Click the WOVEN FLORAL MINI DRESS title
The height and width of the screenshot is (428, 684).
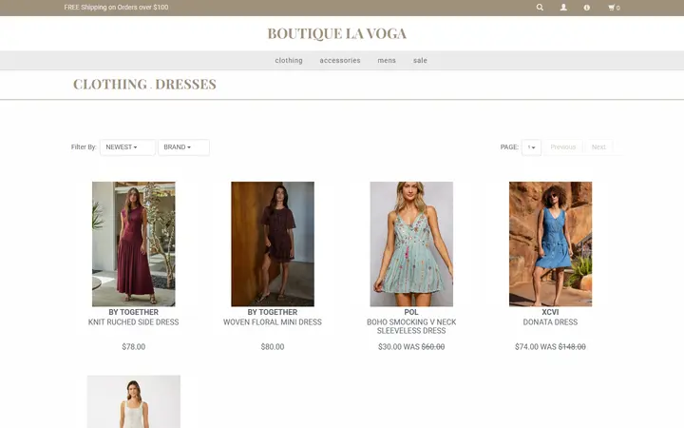(x=273, y=321)
